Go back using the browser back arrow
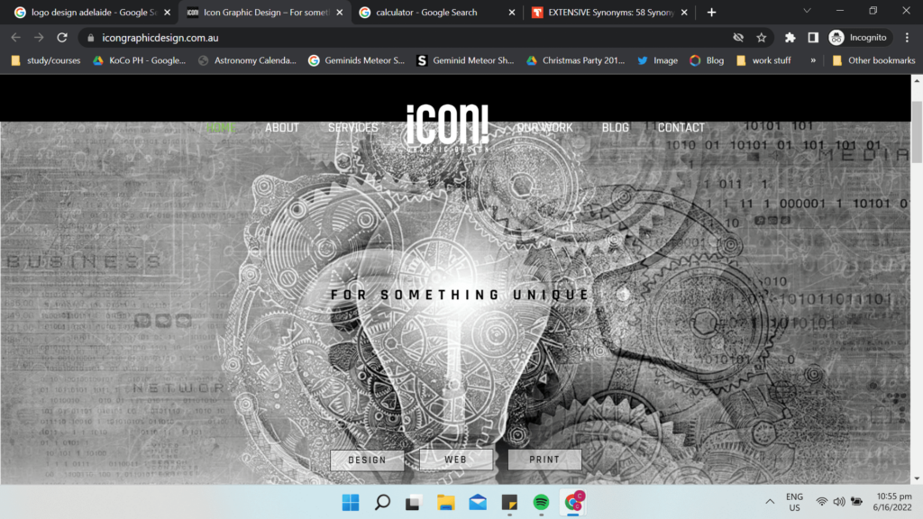The image size is (923, 519). pos(16,38)
